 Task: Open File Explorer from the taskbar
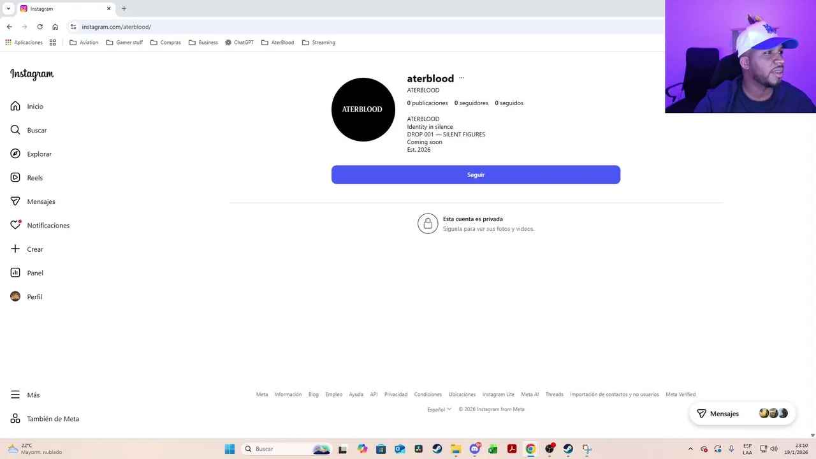click(456, 449)
